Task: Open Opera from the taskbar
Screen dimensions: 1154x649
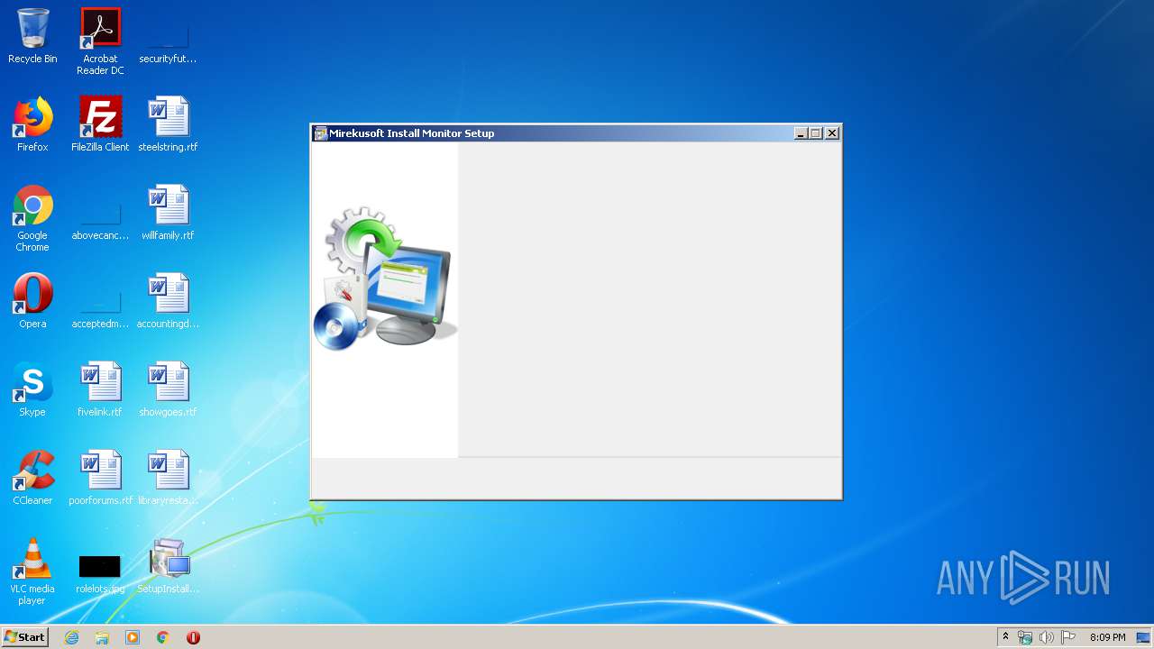Action: [x=193, y=637]
